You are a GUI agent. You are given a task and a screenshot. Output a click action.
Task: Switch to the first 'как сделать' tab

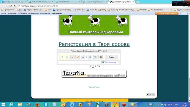(14, 2)
